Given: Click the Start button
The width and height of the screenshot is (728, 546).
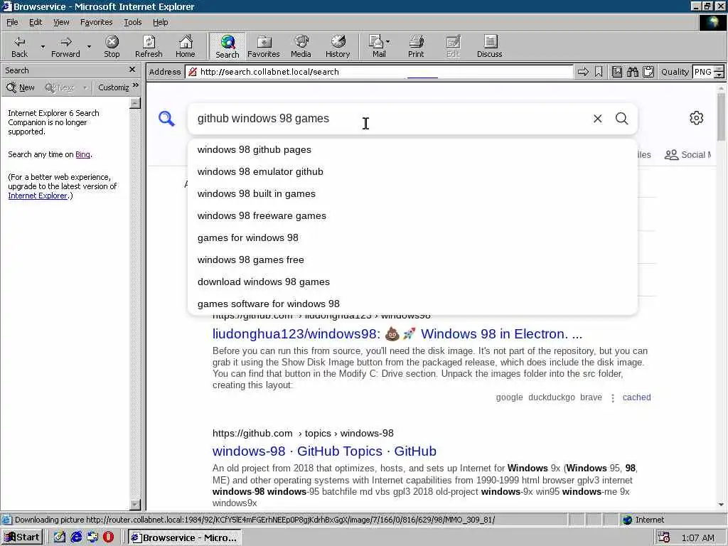Looking at the screenshot, I should pyautogui.click(x=22, y=537).
